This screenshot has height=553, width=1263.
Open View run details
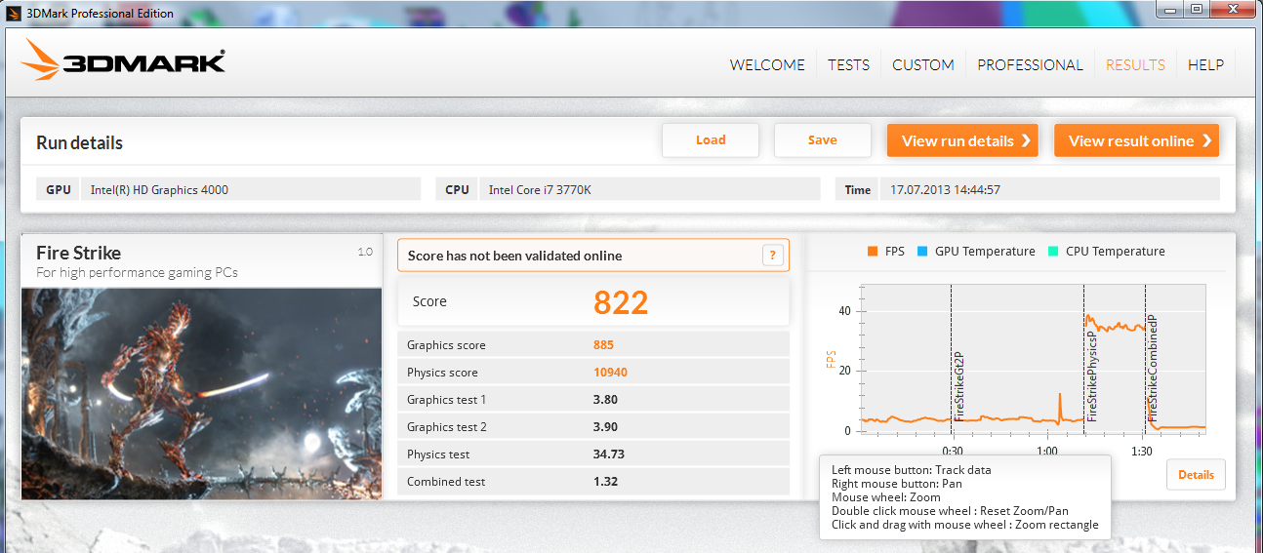pos(962,140)
